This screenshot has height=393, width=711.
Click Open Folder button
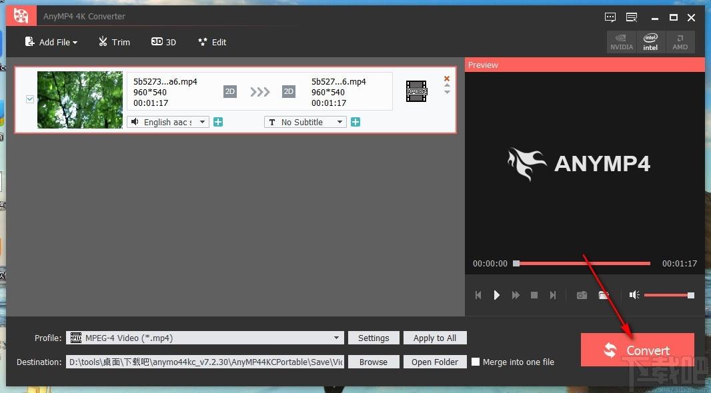click(x=435, y=362)
